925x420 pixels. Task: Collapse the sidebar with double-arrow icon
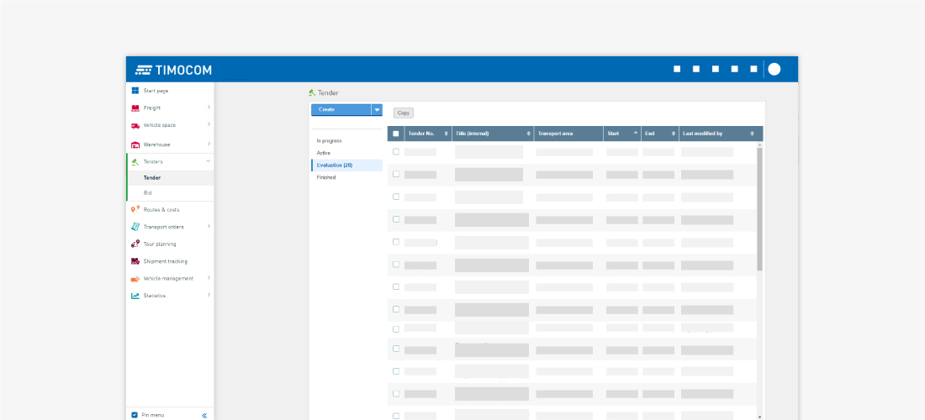[x=204, y=415]
